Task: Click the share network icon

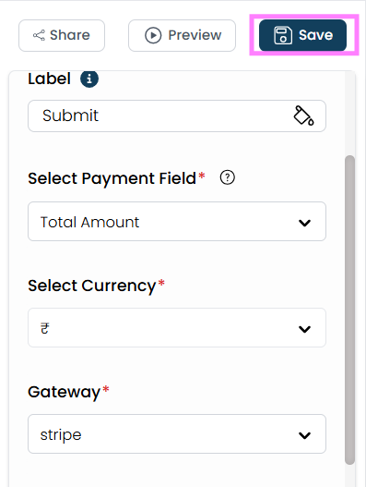Action: [x=39, y=35]
